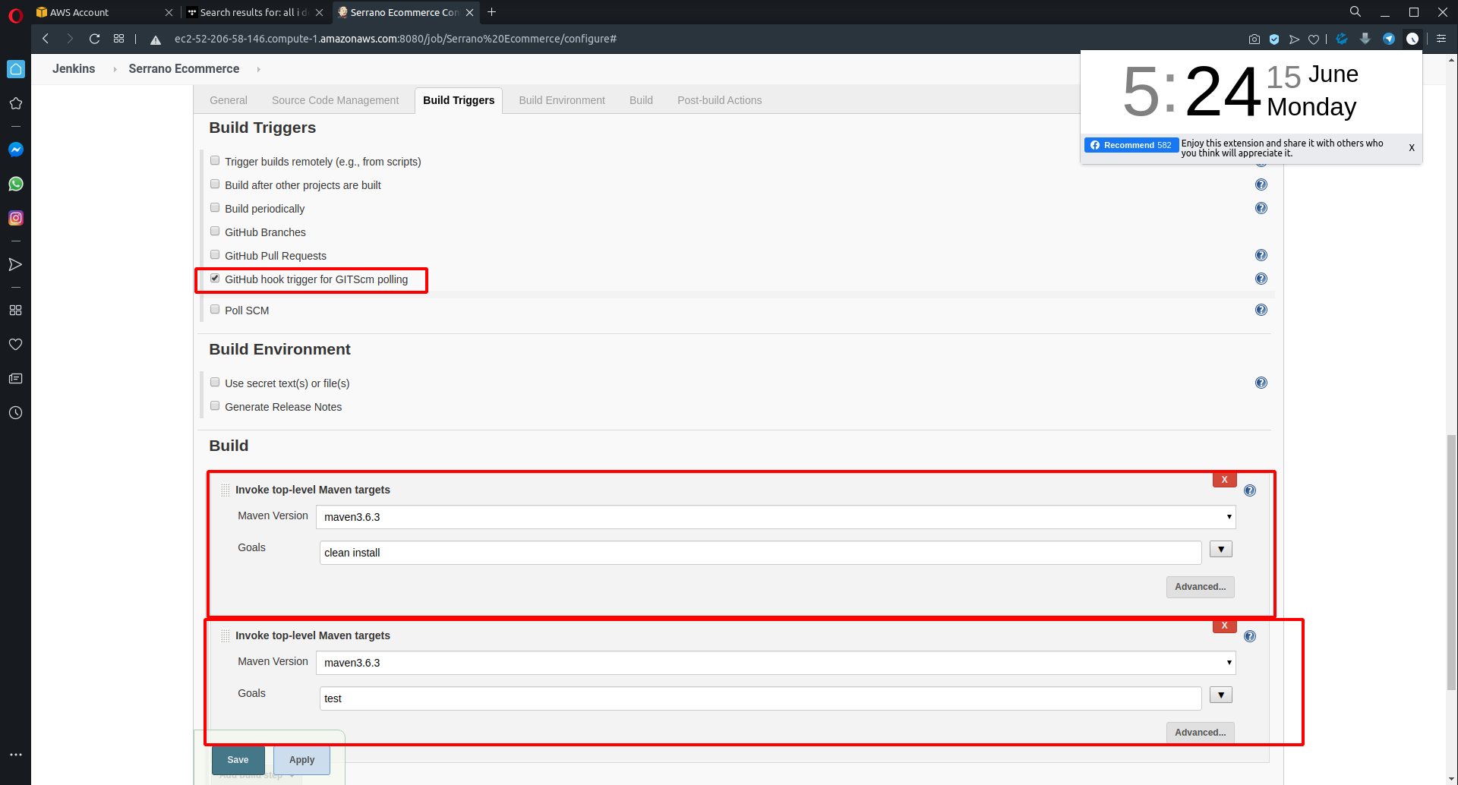This screenshot has width=1458, height=785.
Task: Click Jenkins breadcrumb link
Action: click(x=74, y=69)
